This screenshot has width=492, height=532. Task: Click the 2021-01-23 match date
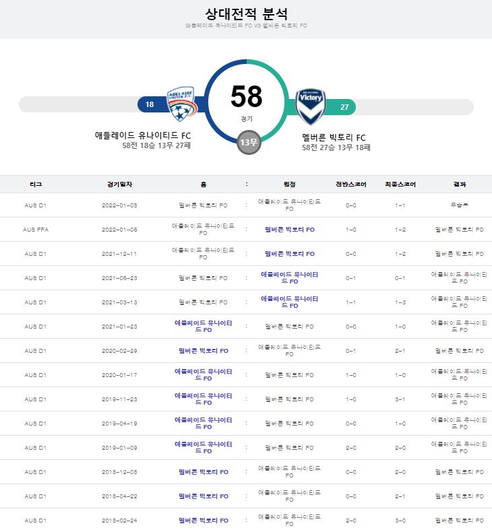coord(119,327)
